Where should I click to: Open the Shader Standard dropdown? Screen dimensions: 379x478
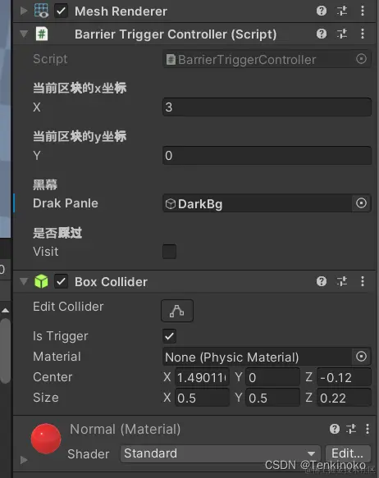click(x=221, y=453)
